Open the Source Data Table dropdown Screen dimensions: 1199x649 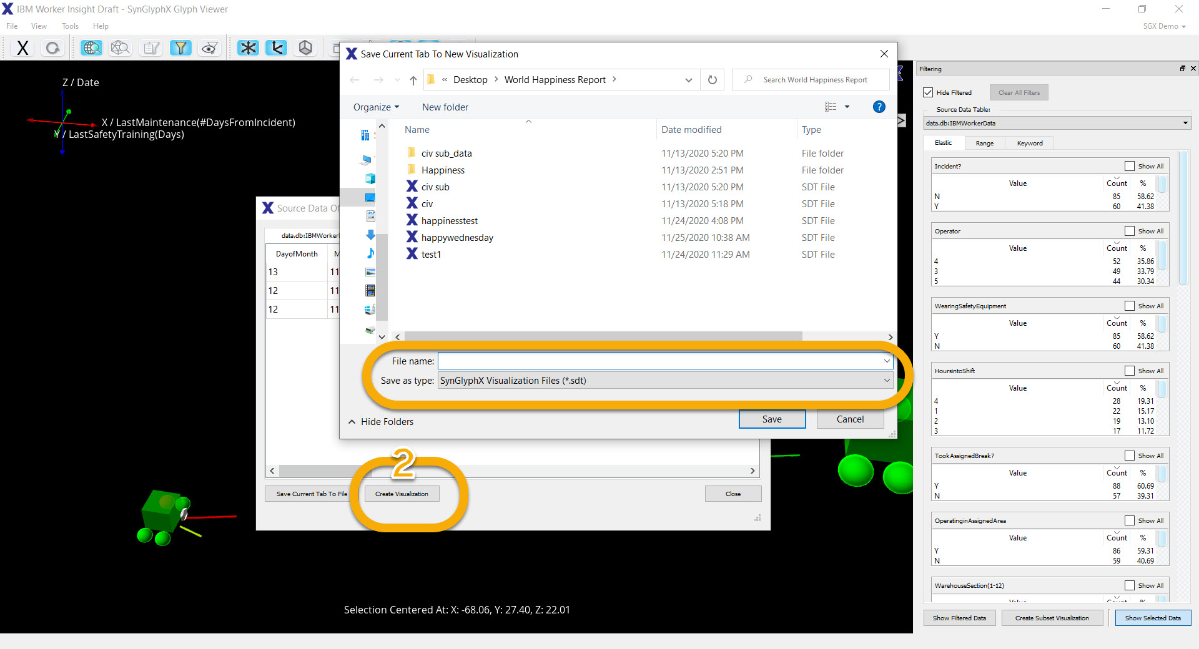click(1057, 123)
